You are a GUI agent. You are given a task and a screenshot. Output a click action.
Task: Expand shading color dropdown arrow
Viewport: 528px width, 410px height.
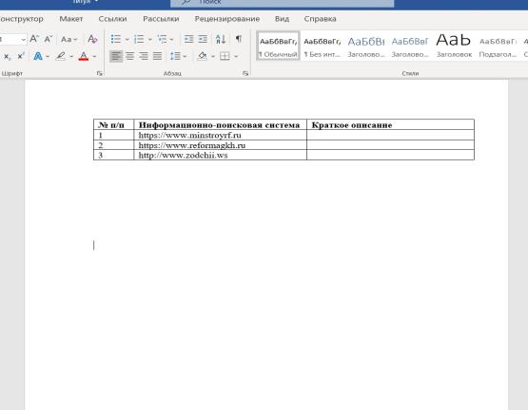click(x=213, y=56)
